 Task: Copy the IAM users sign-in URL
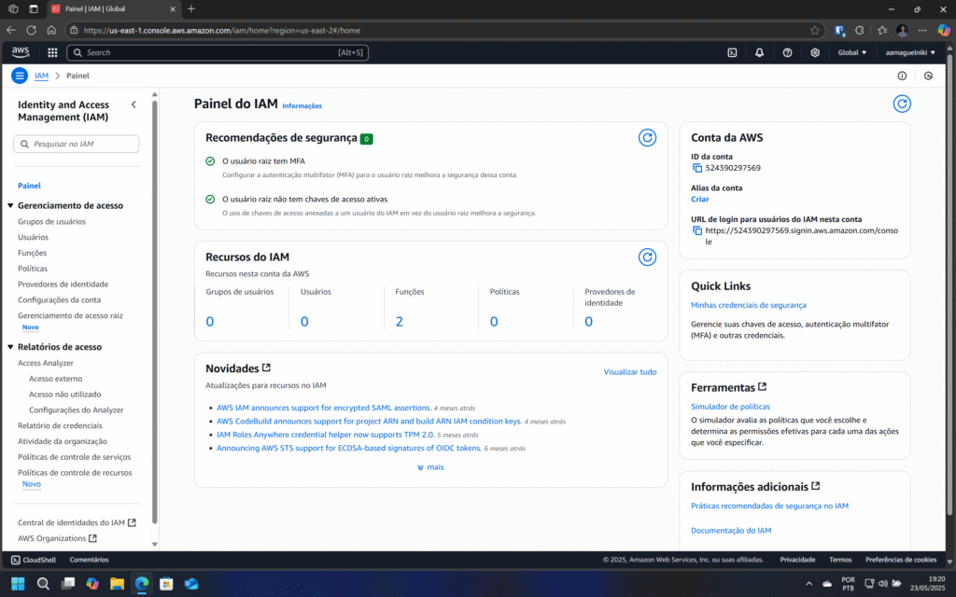click(696, 231)
